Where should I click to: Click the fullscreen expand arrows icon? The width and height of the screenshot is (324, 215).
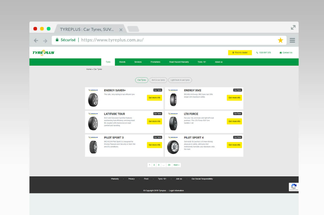click(293, 27)
